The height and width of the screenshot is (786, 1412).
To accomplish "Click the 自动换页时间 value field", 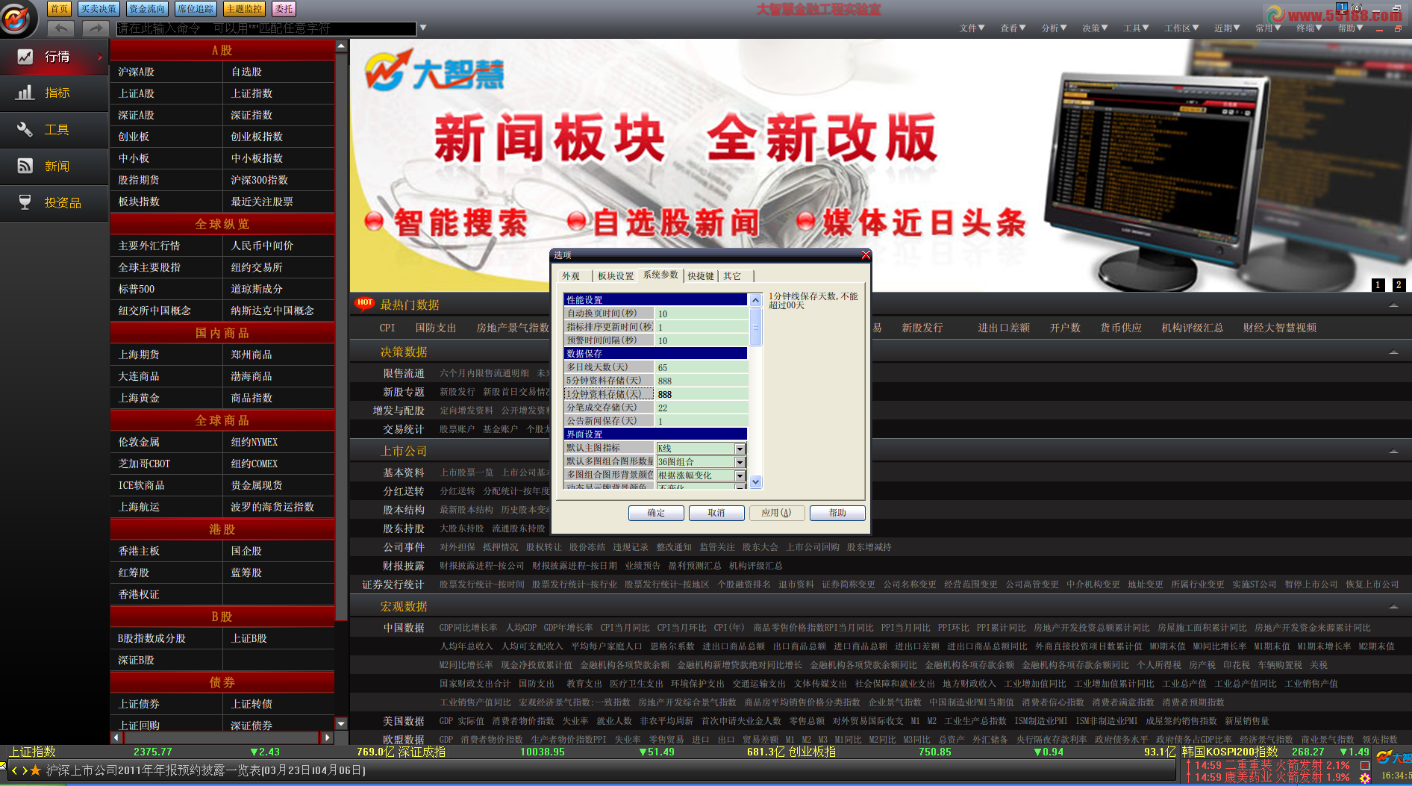I will coord(702,314).
